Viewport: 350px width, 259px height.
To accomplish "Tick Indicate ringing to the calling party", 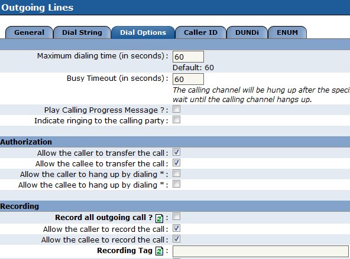I will tap(177, 120).
